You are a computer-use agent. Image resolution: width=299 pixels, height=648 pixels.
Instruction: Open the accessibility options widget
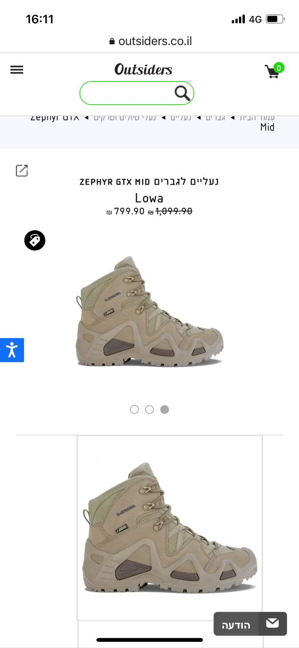(12, 350)
